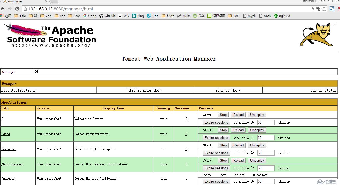Open the Goog bookmark
The height and width of the screenshot is (185, 340).
pos(90,16)
